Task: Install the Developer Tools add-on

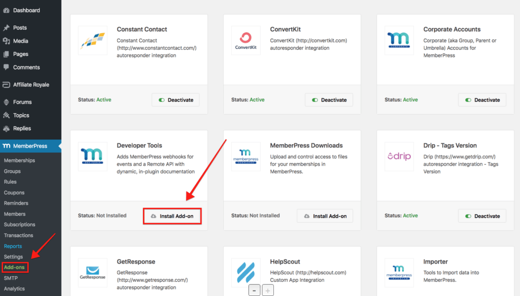Action: click(x=172, y=216)
